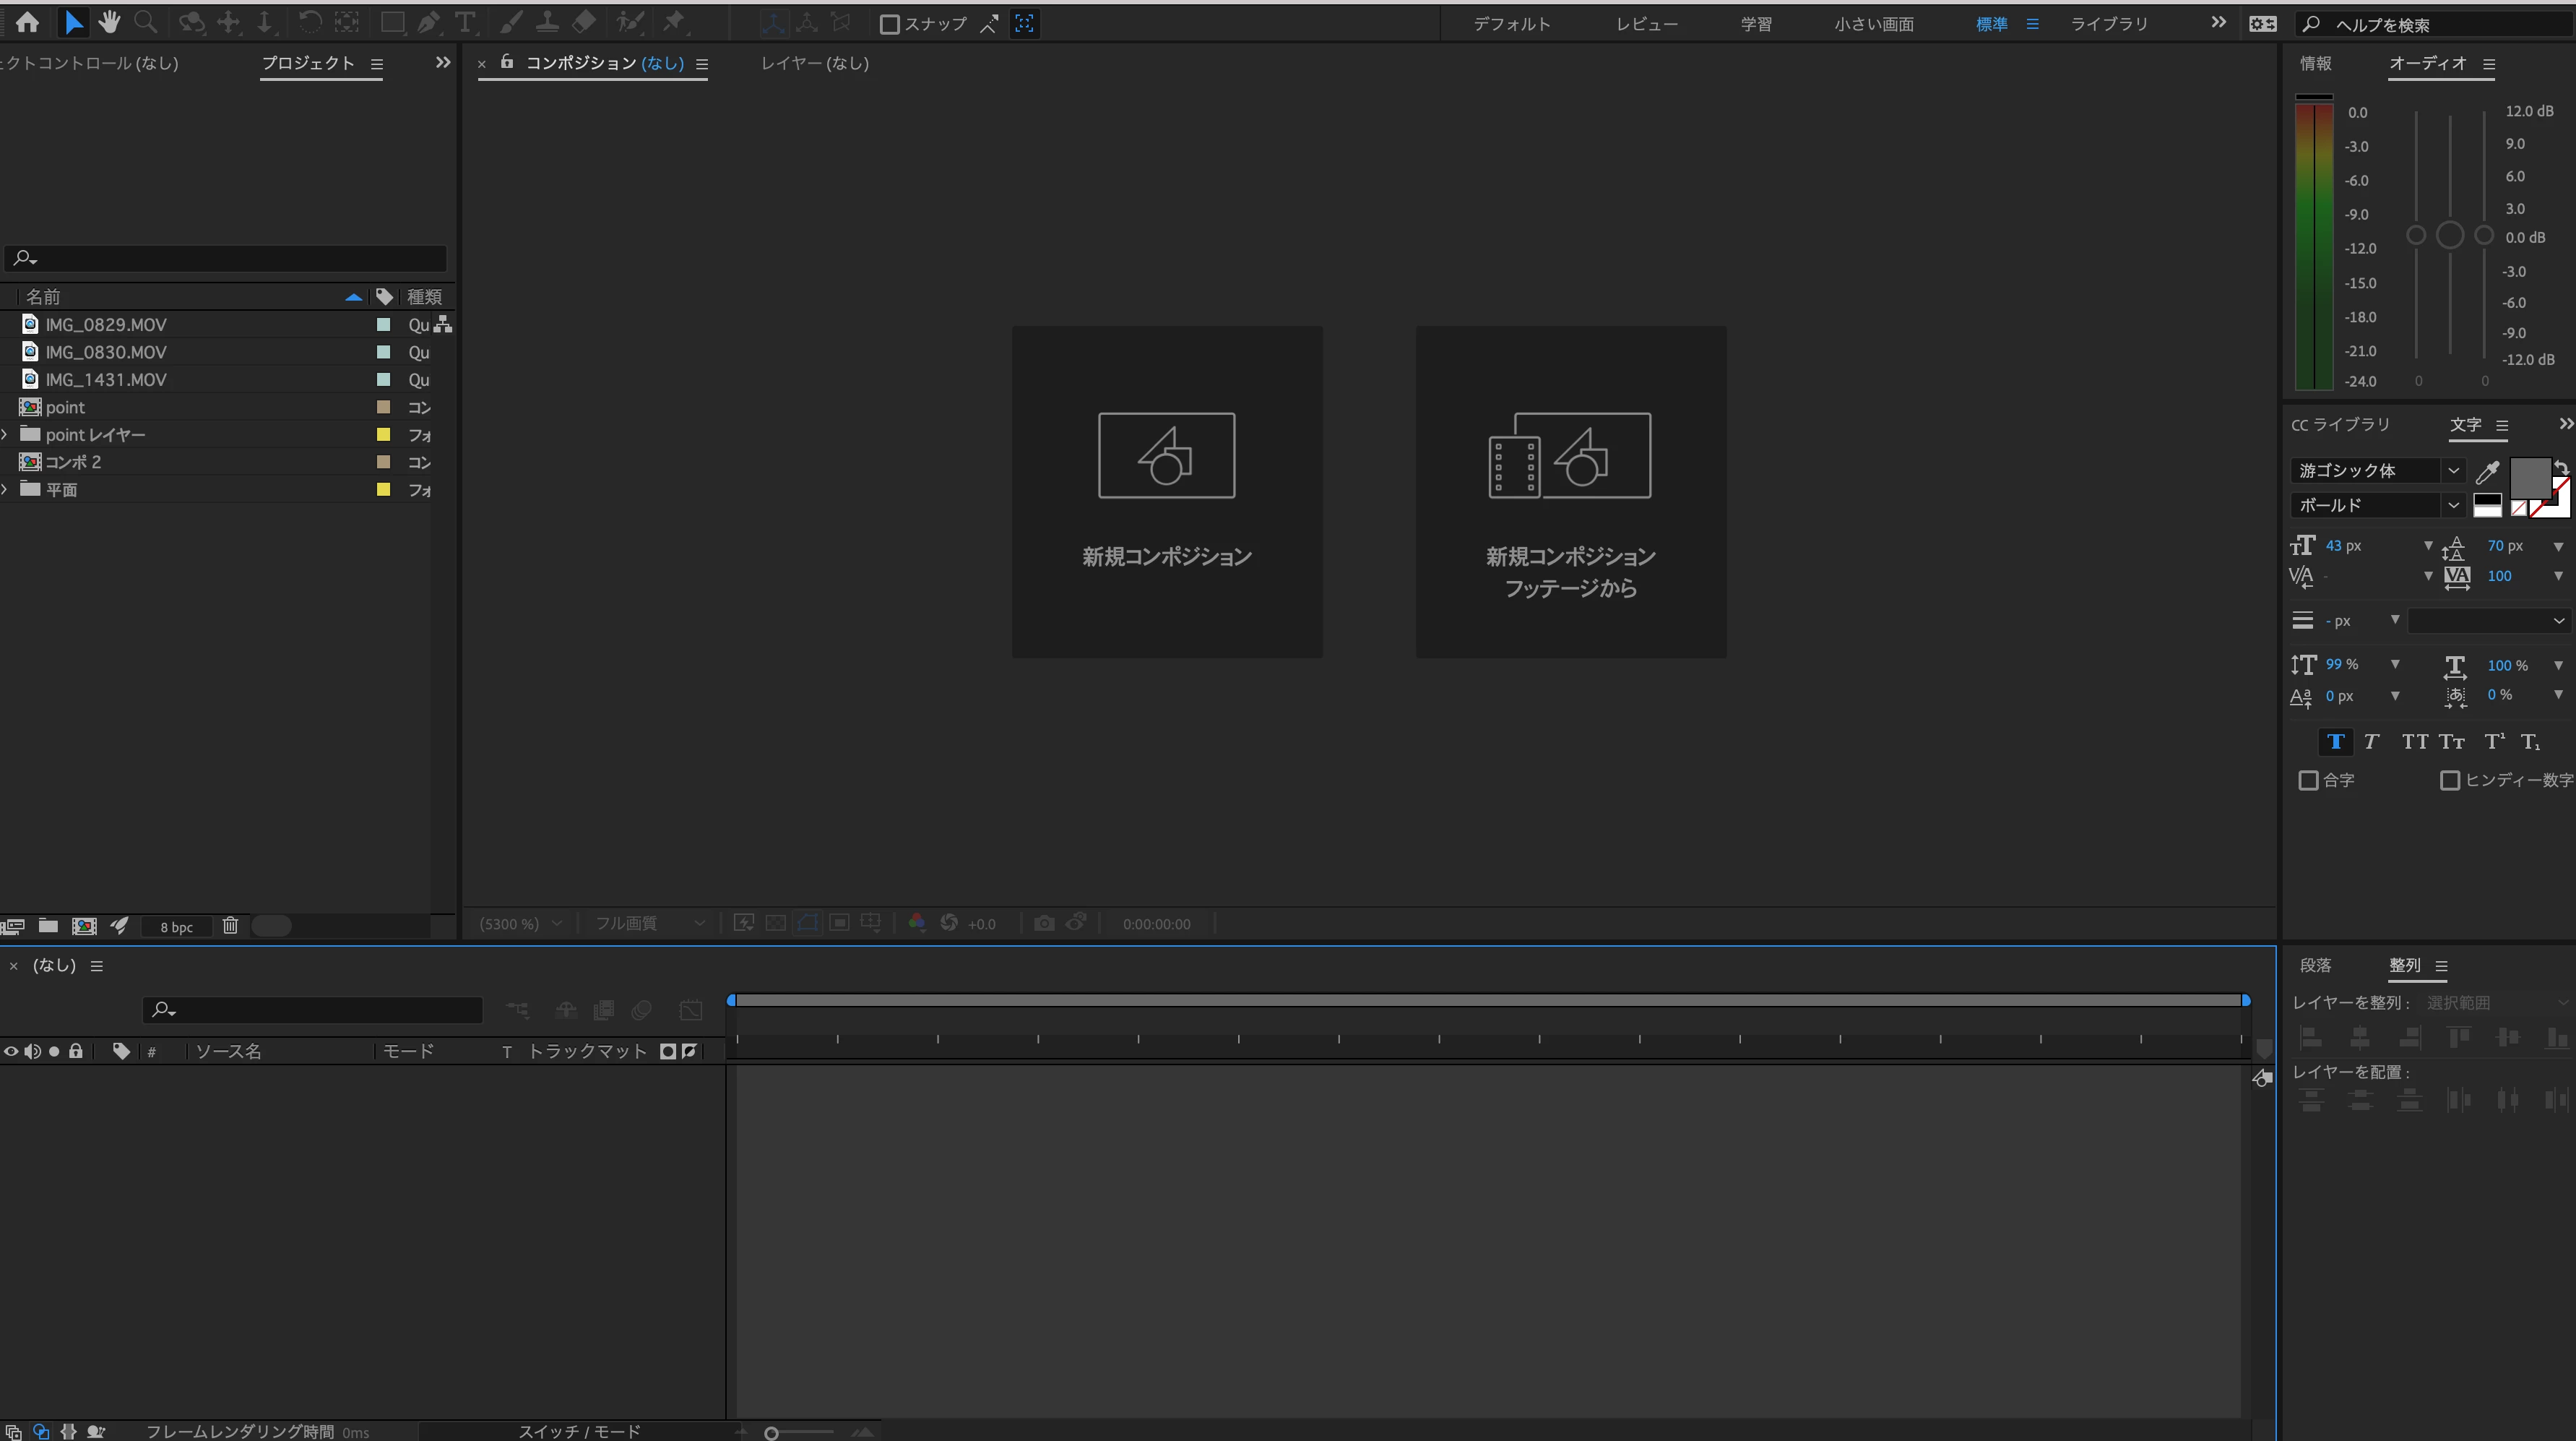Click 新規コンポジション フッテージから button

[1570, 491]
